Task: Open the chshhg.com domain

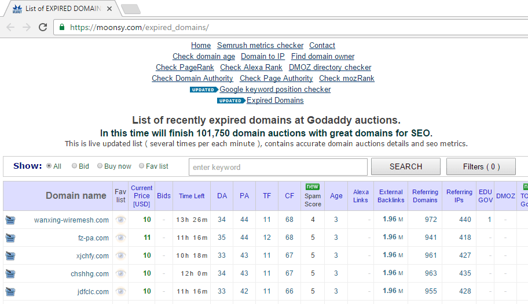Action: click(x=90, y=274)
